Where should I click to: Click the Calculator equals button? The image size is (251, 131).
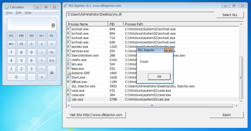[x=52, y=73]
